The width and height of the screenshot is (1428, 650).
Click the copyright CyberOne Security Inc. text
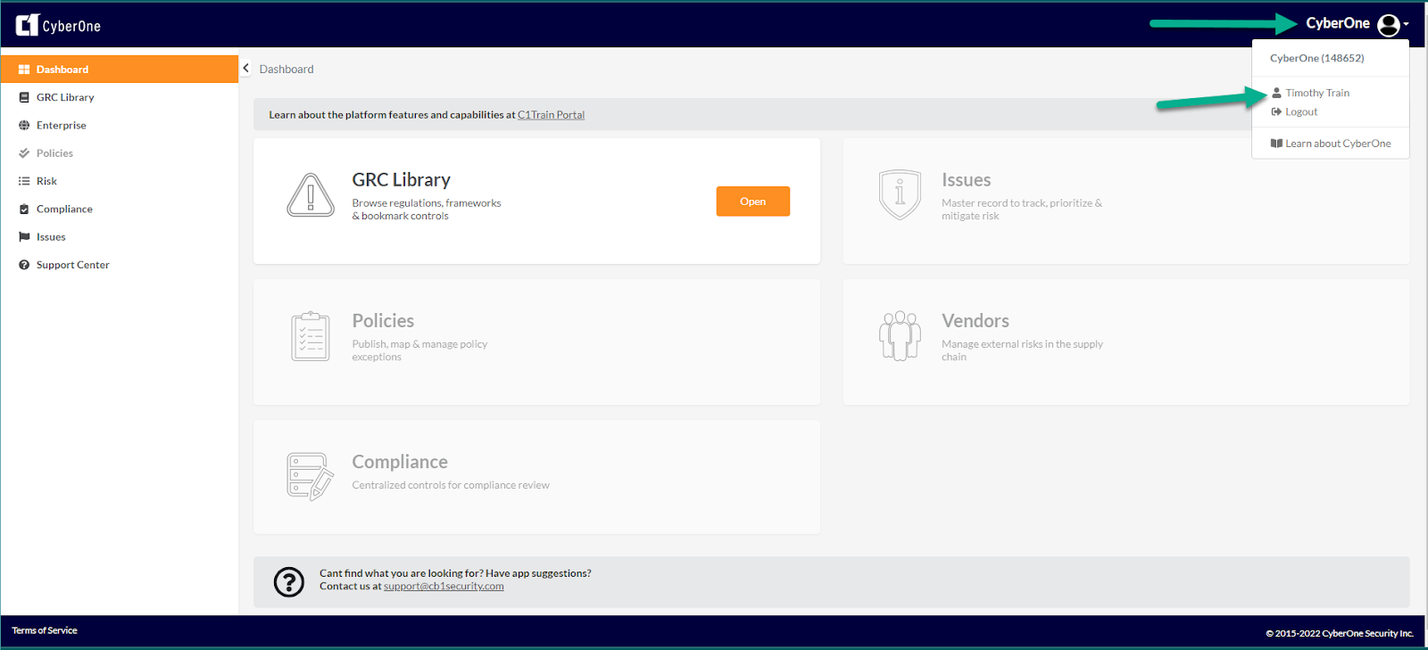pyautogui.click(x=1340, y=634)
